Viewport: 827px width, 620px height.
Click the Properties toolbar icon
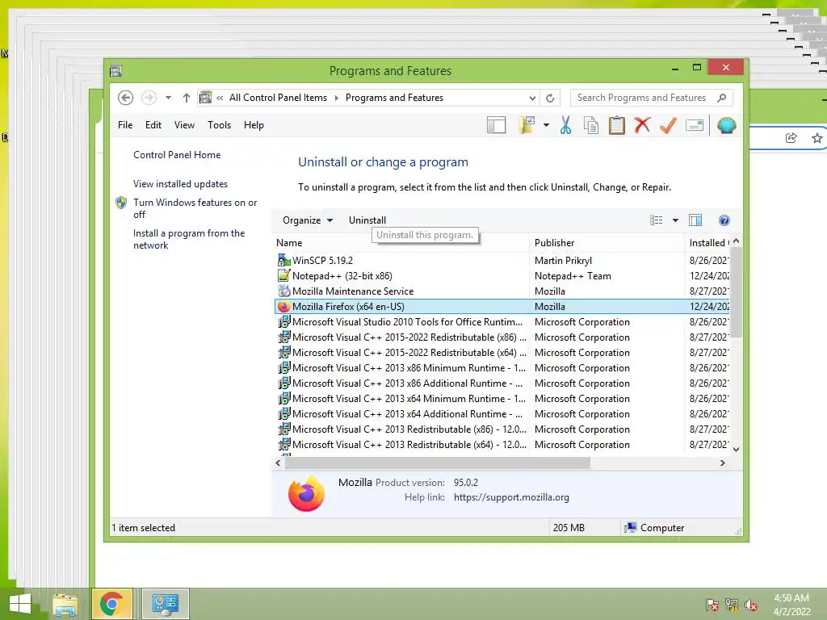click(694, 125)
